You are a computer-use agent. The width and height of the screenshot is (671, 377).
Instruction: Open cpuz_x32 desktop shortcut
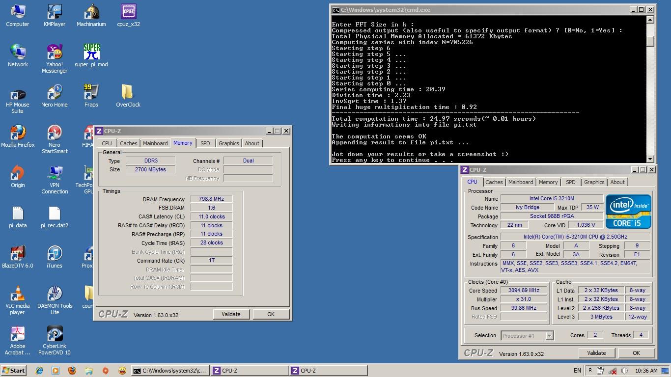coord(128,15)
